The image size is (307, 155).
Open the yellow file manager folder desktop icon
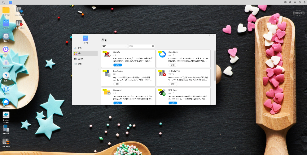pos(6,10)
